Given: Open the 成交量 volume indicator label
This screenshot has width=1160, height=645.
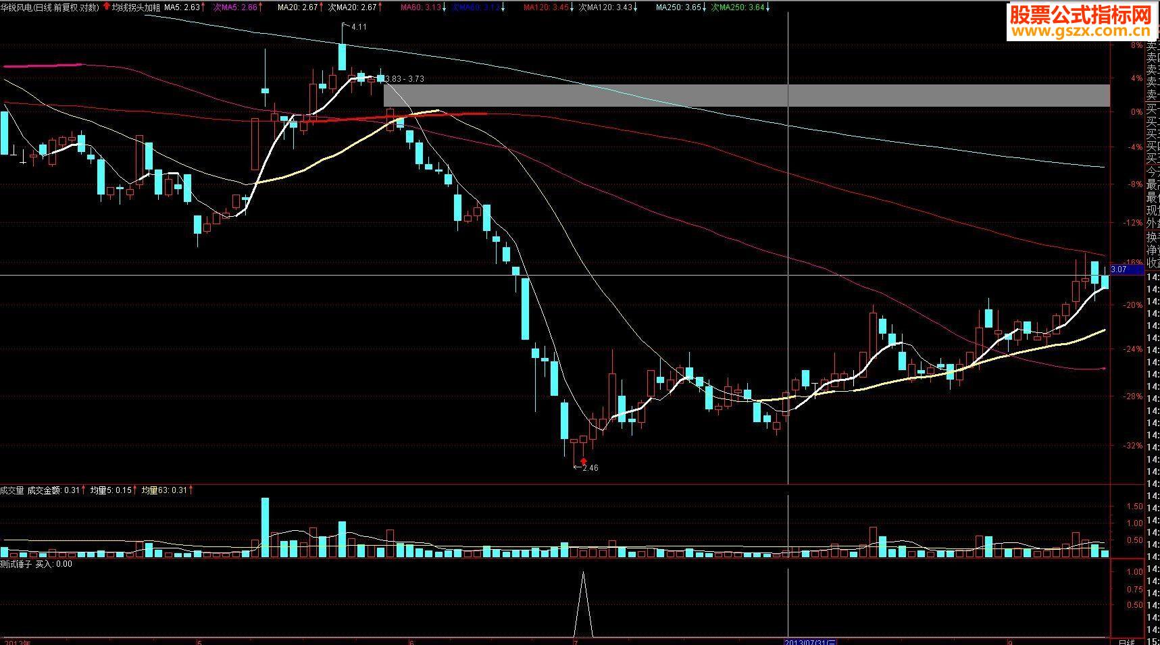Looking at the screenshot, I should [12, 491].
